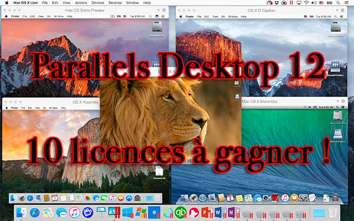The height and width of the screenshot is (221, 354).
Task: Open Finder menu inside the Sierra Preview window
Action: pos(15,17)
